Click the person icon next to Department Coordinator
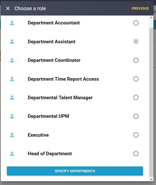 (x=12, y=60)
